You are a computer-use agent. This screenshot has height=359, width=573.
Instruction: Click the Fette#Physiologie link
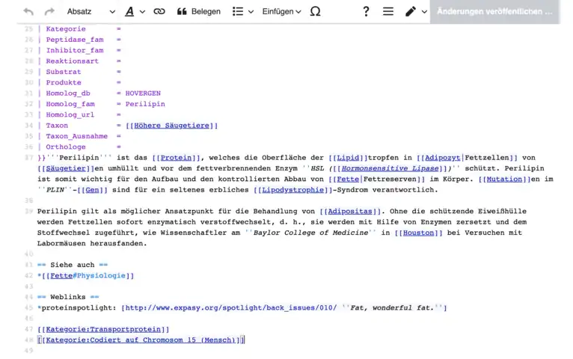[88, 276]
